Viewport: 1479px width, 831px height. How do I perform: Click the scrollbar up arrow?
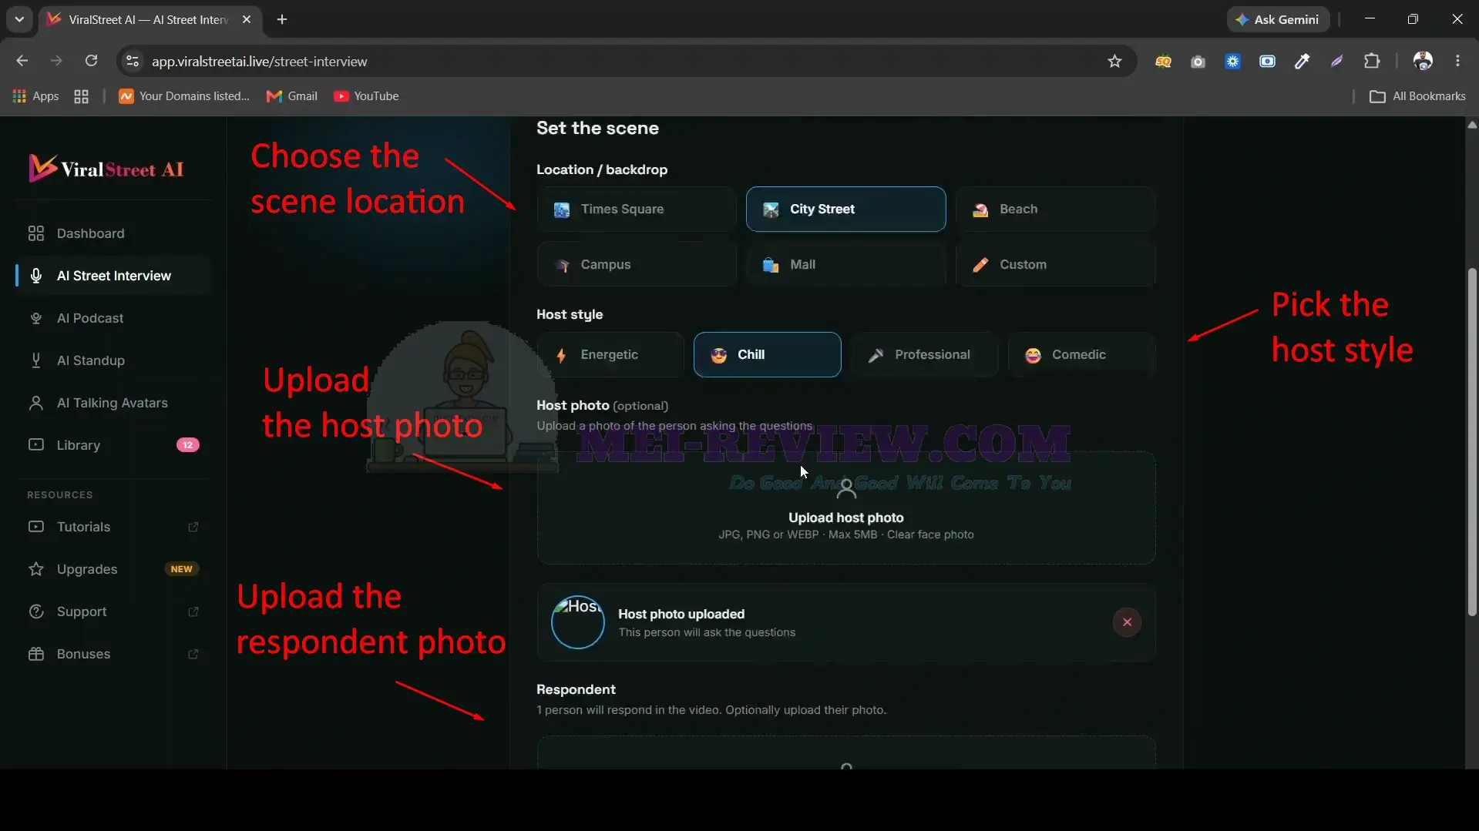pos(1472,124)
